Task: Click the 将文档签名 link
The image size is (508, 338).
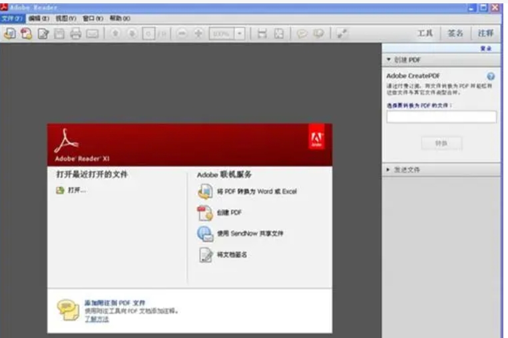Action: 232,255
